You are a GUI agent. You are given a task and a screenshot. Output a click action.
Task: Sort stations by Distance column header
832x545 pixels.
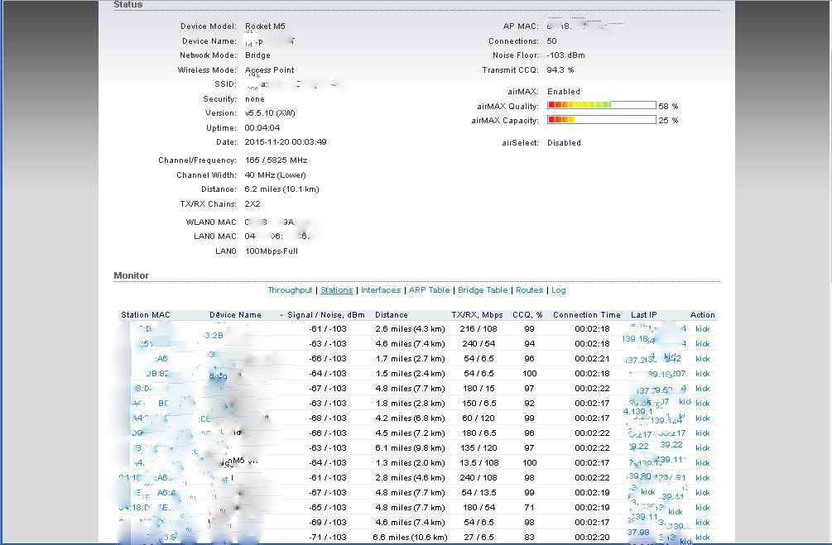click(x=392, y=315)
